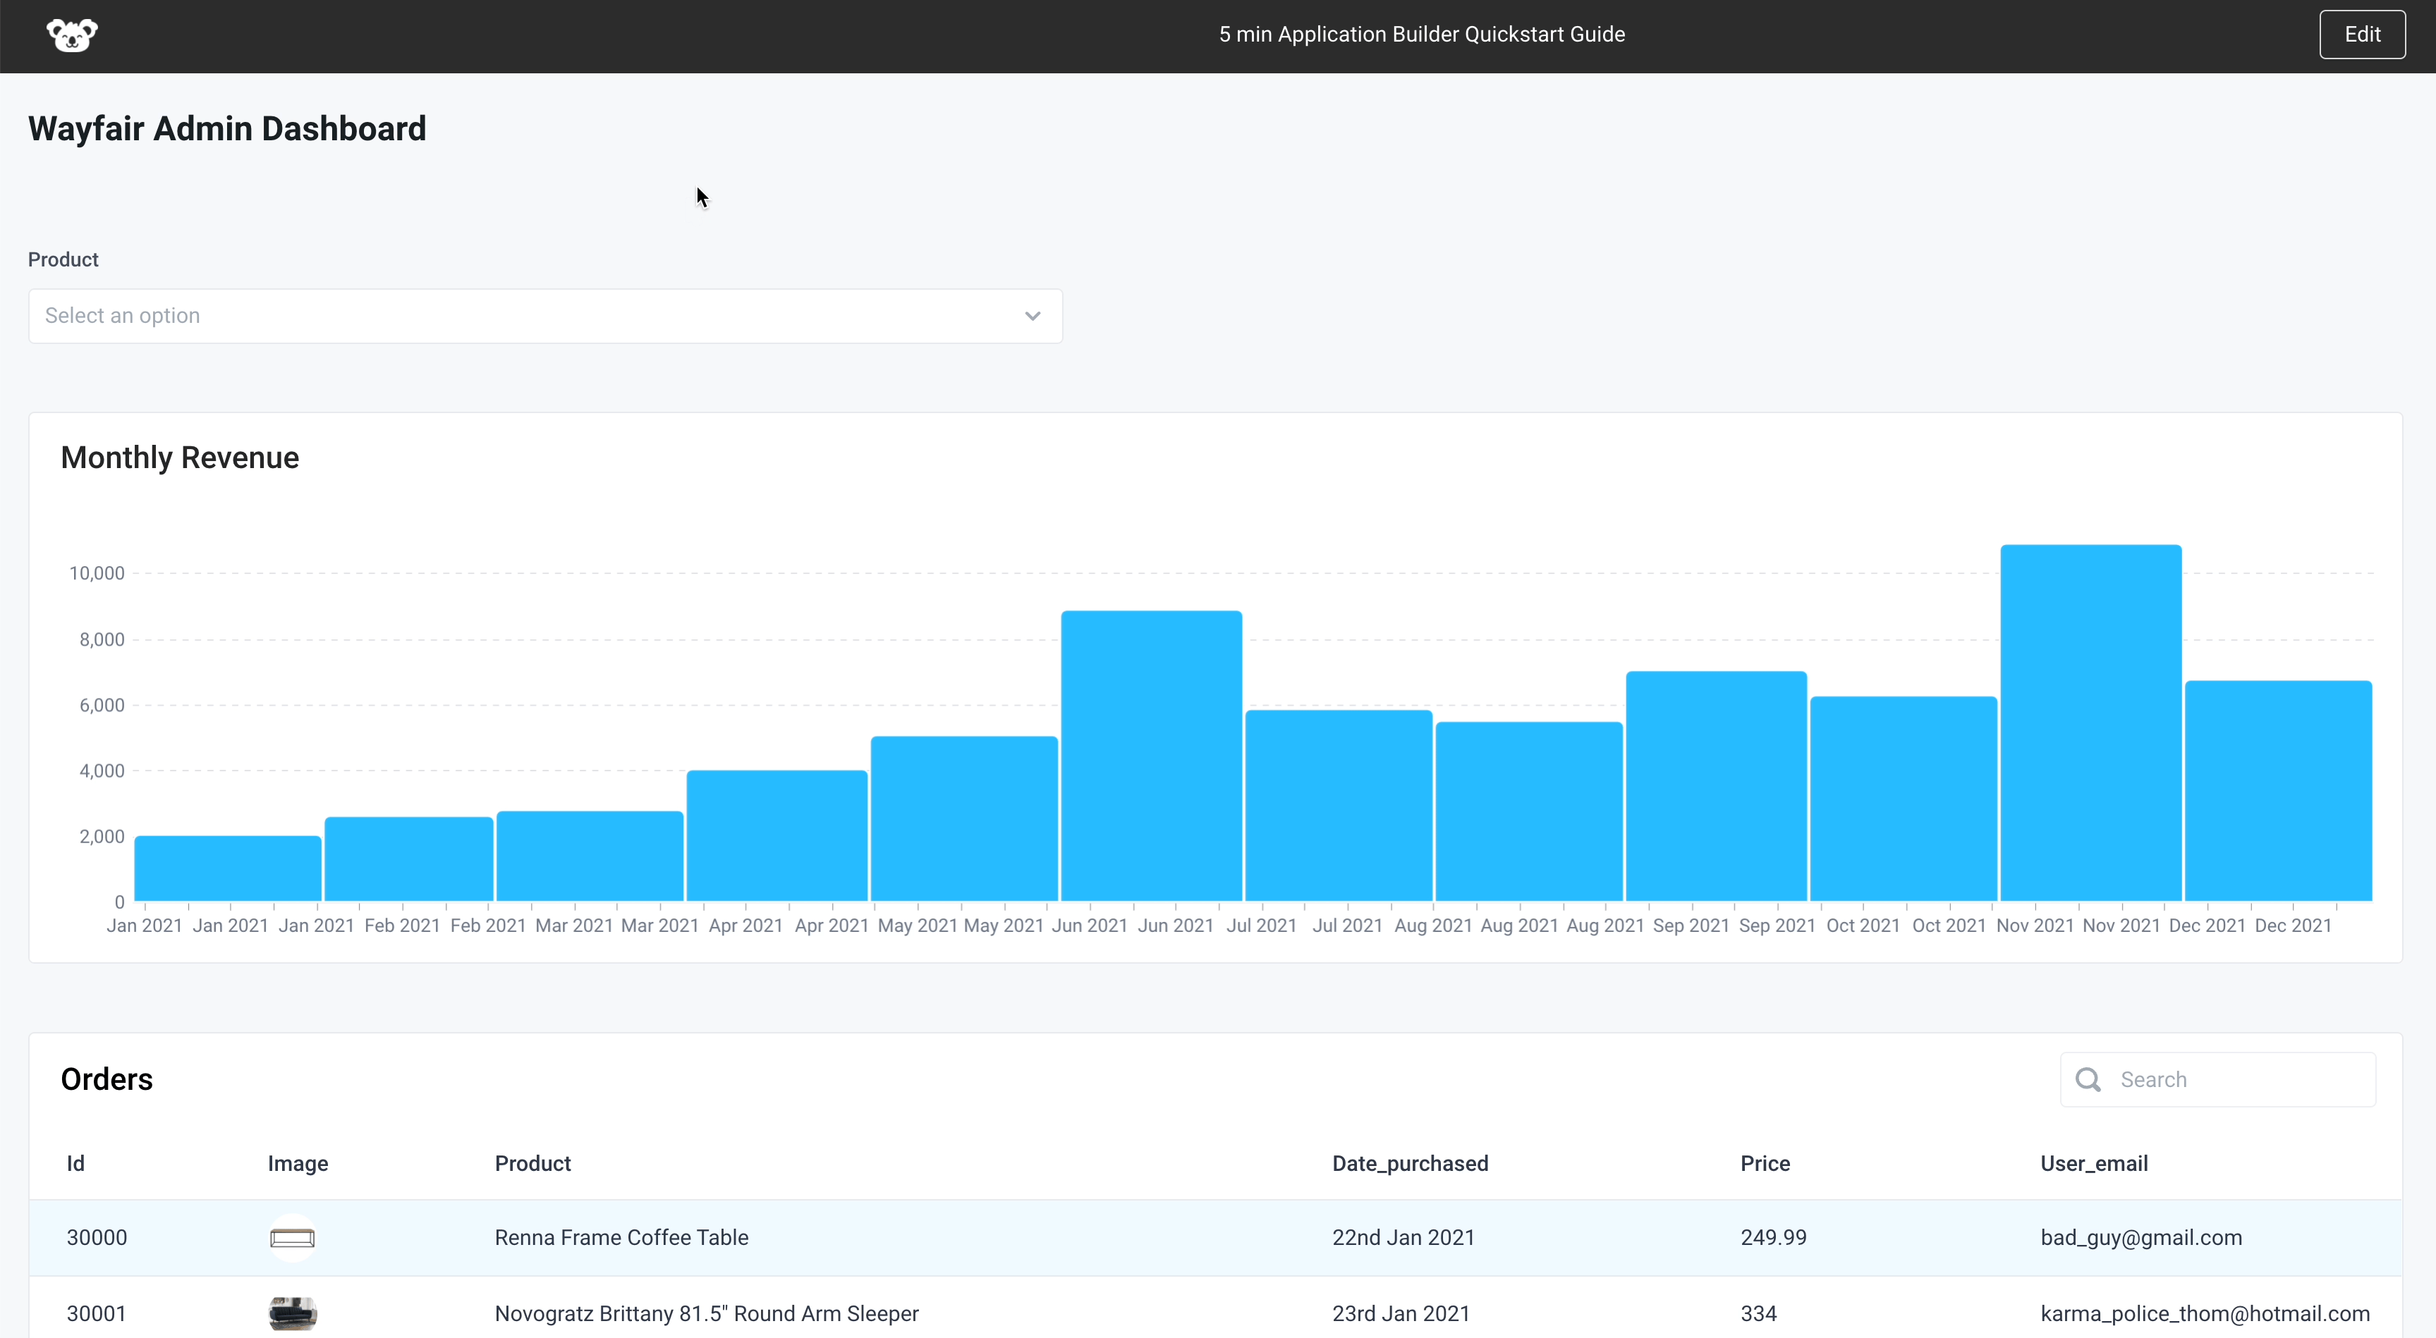The width and height of the screenshot is (2436, 1338).
Task: Click the Novogratz Sleeper sofa thumbnail
Action: click(292, 1313)
